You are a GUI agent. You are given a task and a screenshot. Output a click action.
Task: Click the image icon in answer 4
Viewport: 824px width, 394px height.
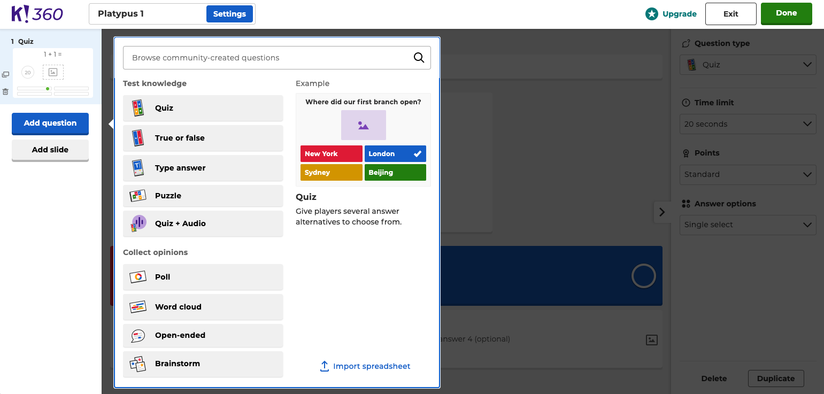pyautogui.click(x=651, y=339)
